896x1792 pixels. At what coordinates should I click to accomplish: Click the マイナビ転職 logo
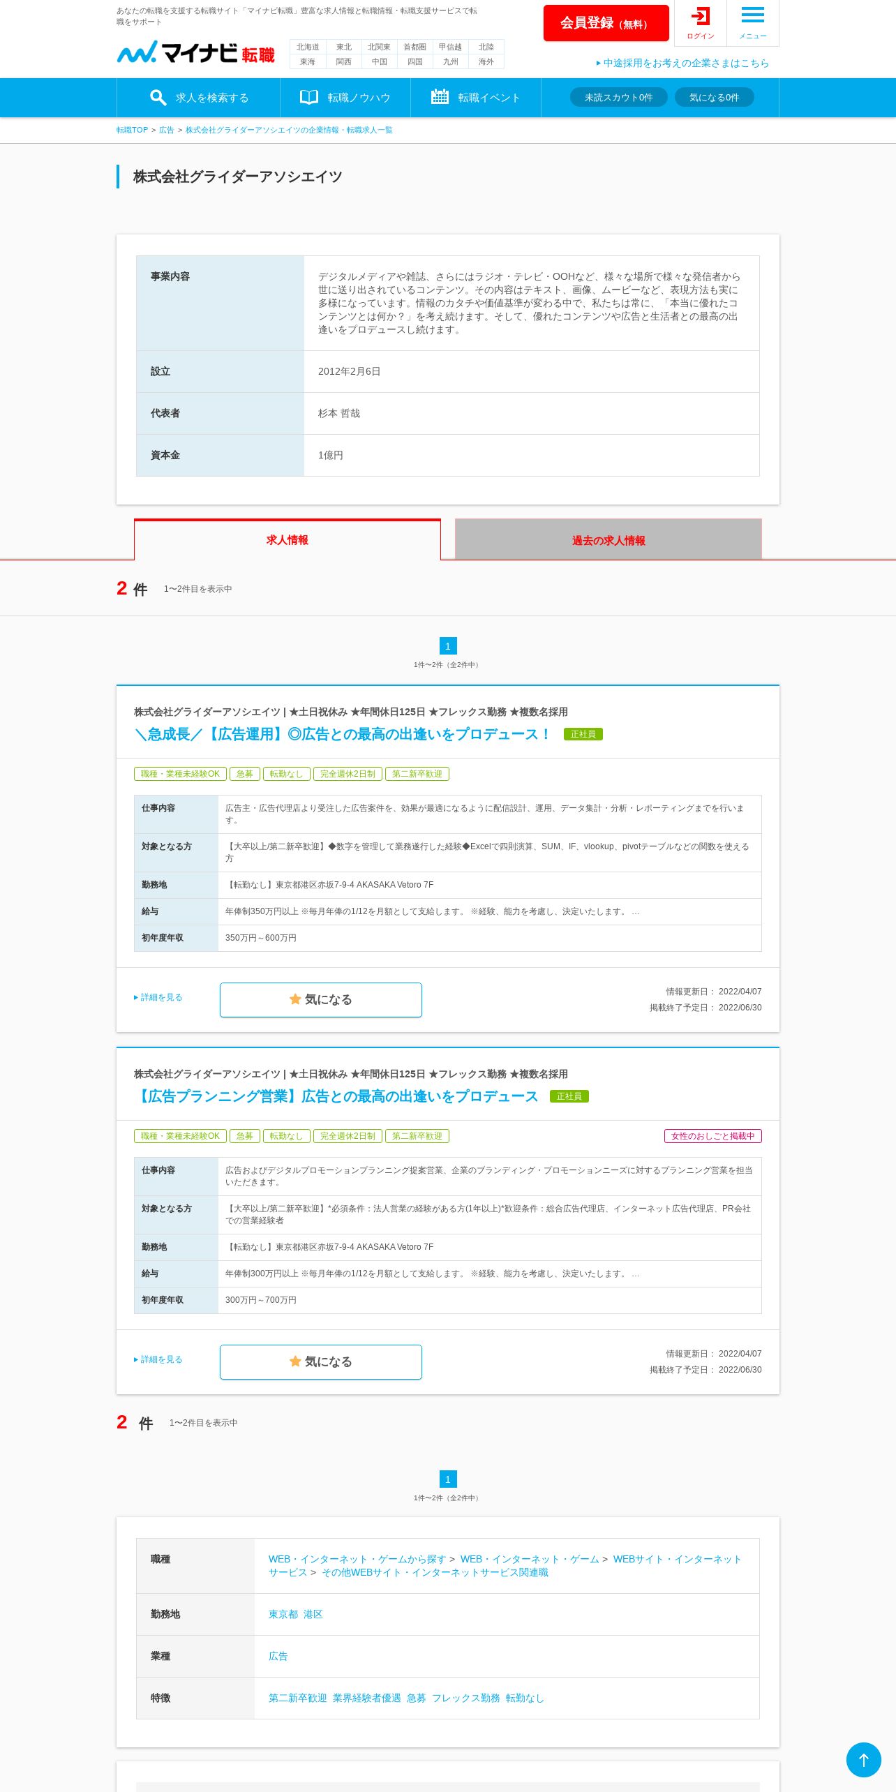[195, 52]
